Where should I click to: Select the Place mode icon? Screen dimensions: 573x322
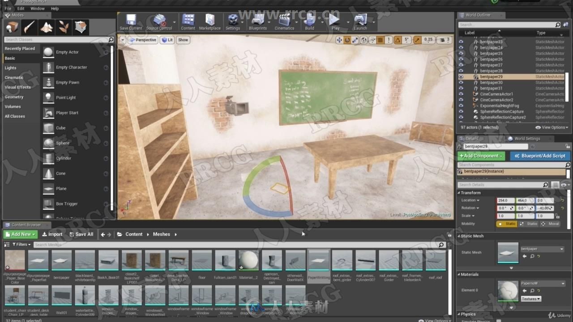pos(12,27)
